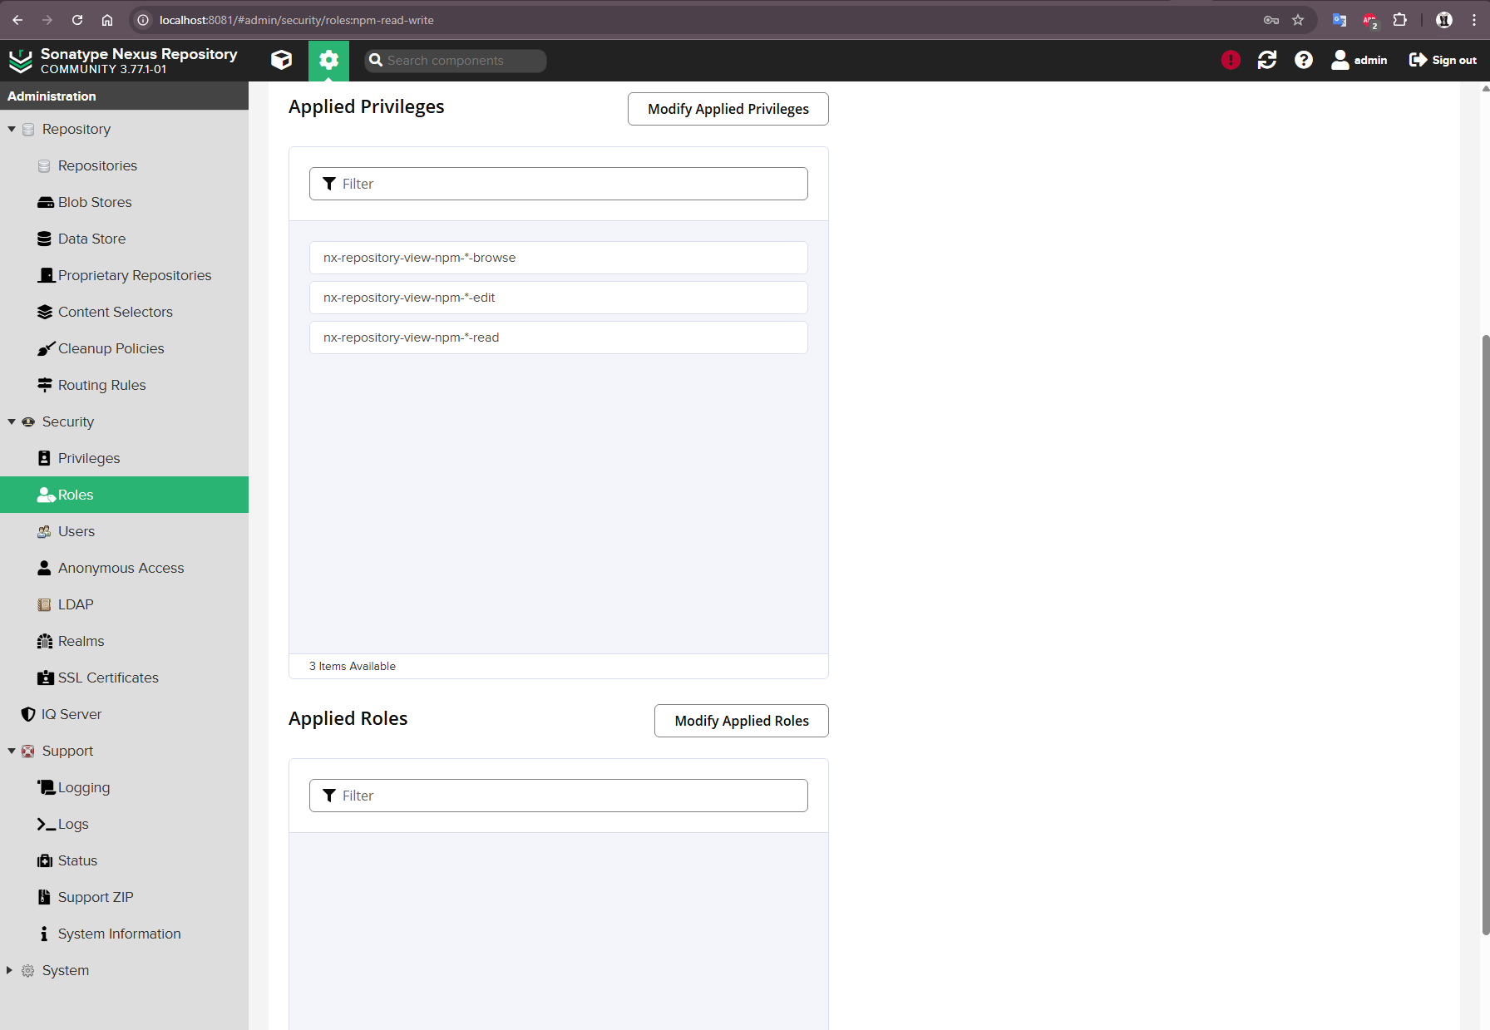Click the red system alert icon

pyautogui.click(x=1231, y=60)
